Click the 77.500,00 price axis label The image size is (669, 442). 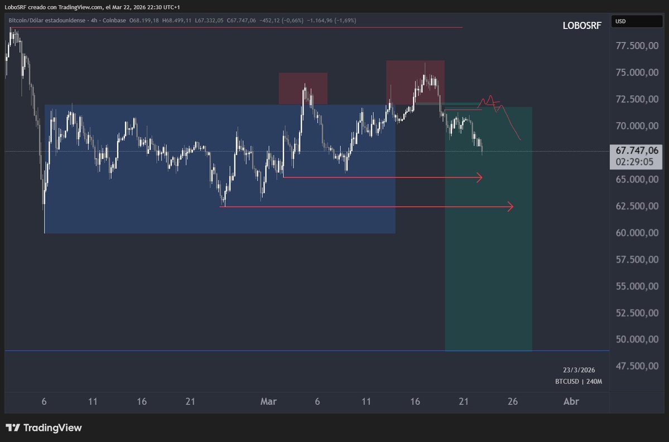point(637,46)
